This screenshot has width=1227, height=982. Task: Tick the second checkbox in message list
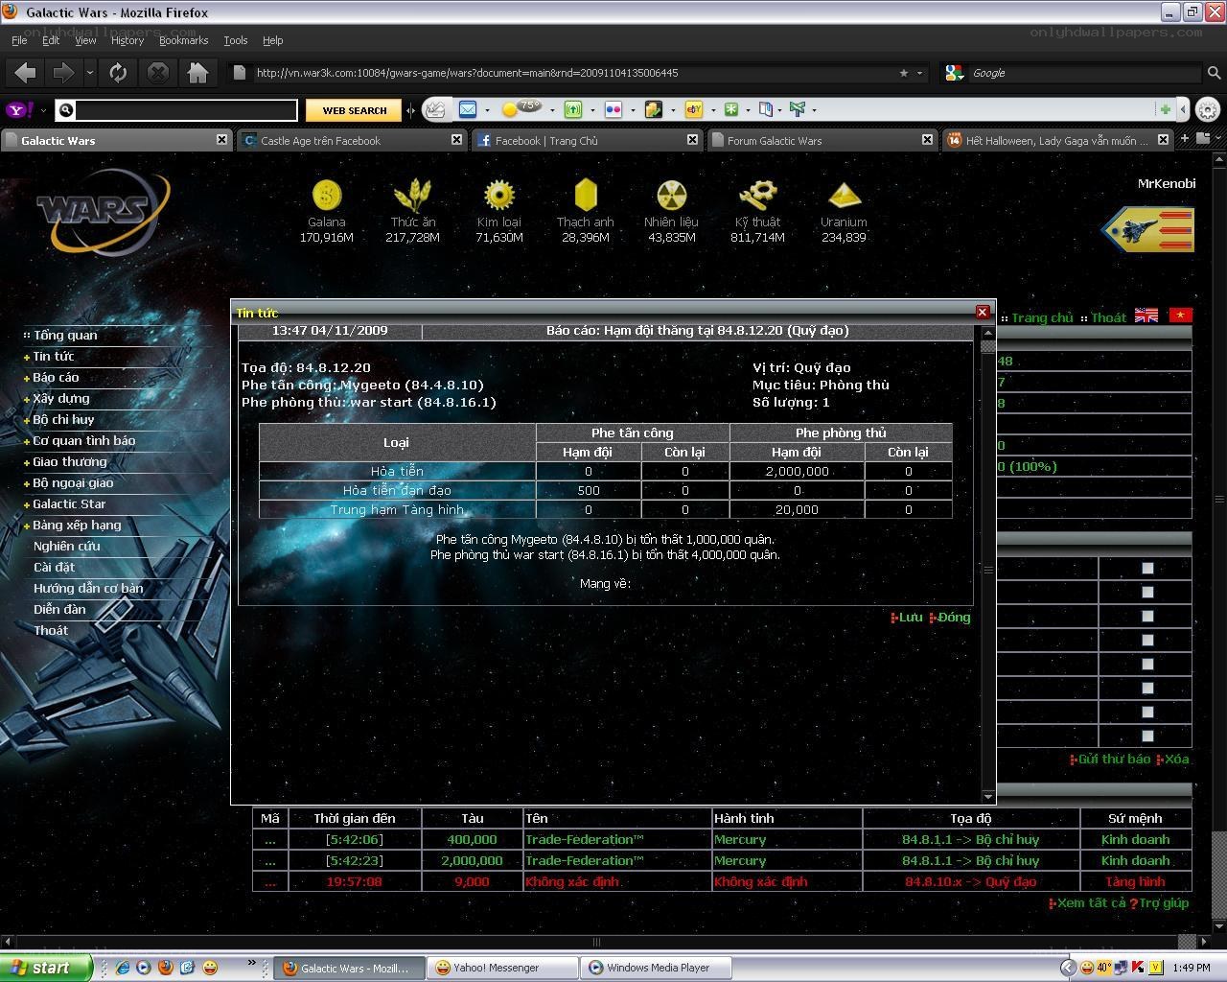point(1147,593)
